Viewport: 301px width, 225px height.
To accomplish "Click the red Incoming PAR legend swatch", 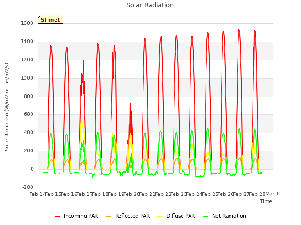I will [x=57, y=217].
